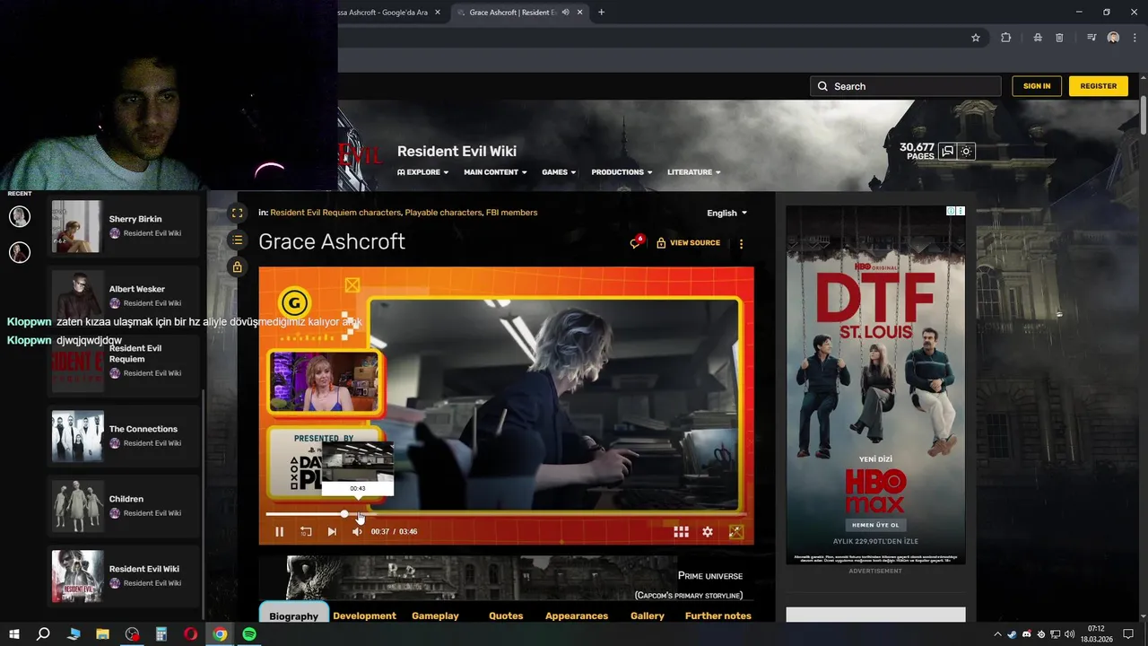The width and height of the screenshot is (1148, 646).
Task: Mute the wiki video player volume
Action: [357, 531]
